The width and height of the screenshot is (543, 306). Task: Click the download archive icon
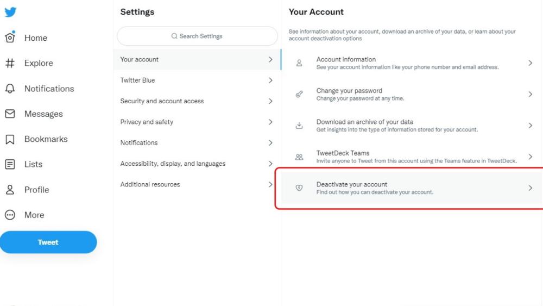point(299,126)
